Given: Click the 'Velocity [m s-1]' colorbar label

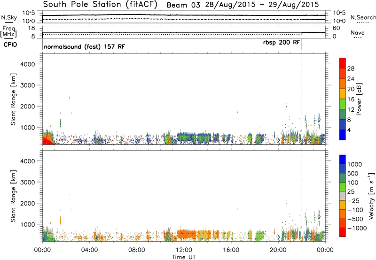Looking at the screenshot, I should point(371,196).
